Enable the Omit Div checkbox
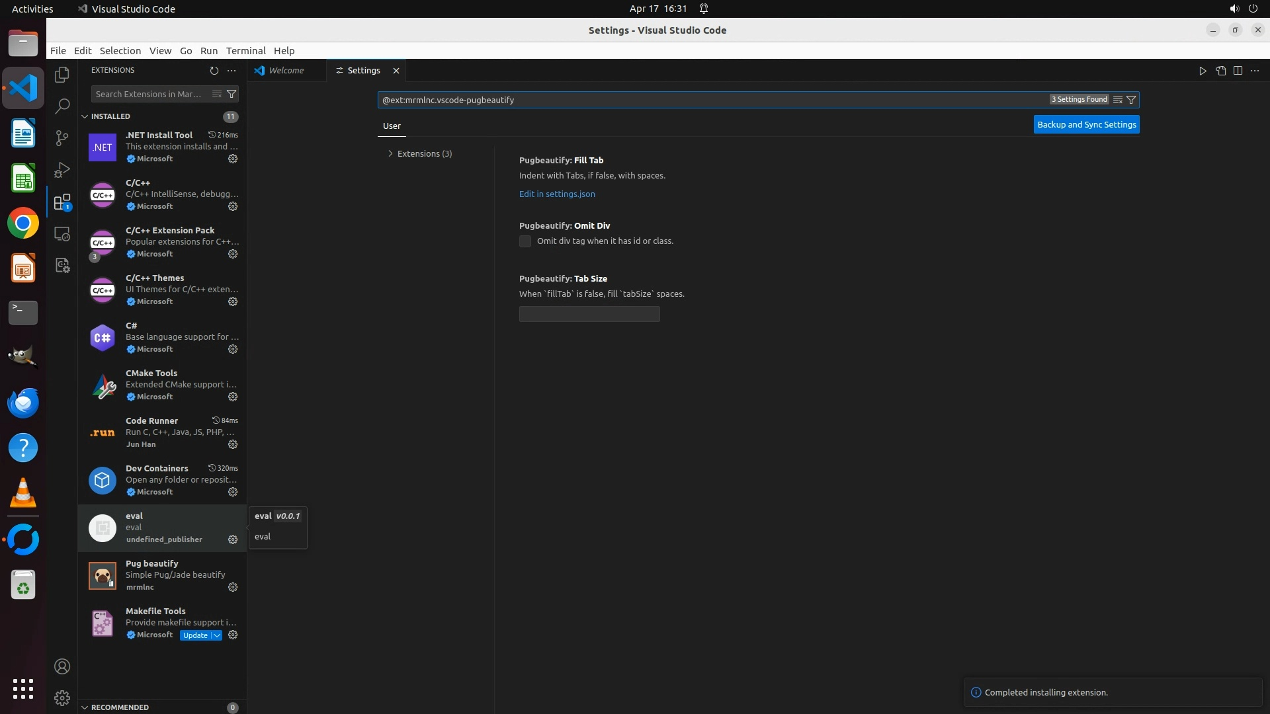Viewport: 1270px width, 714px height. click(525, 241)
